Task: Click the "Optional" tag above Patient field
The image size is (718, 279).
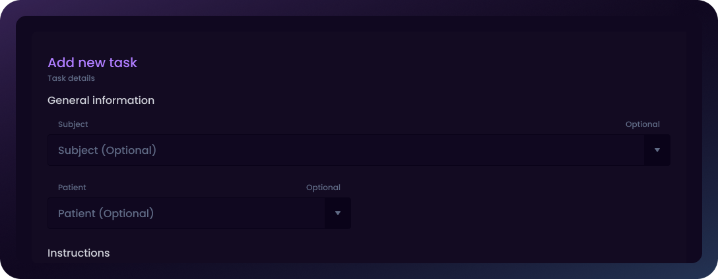Action: tap(323, 188)
